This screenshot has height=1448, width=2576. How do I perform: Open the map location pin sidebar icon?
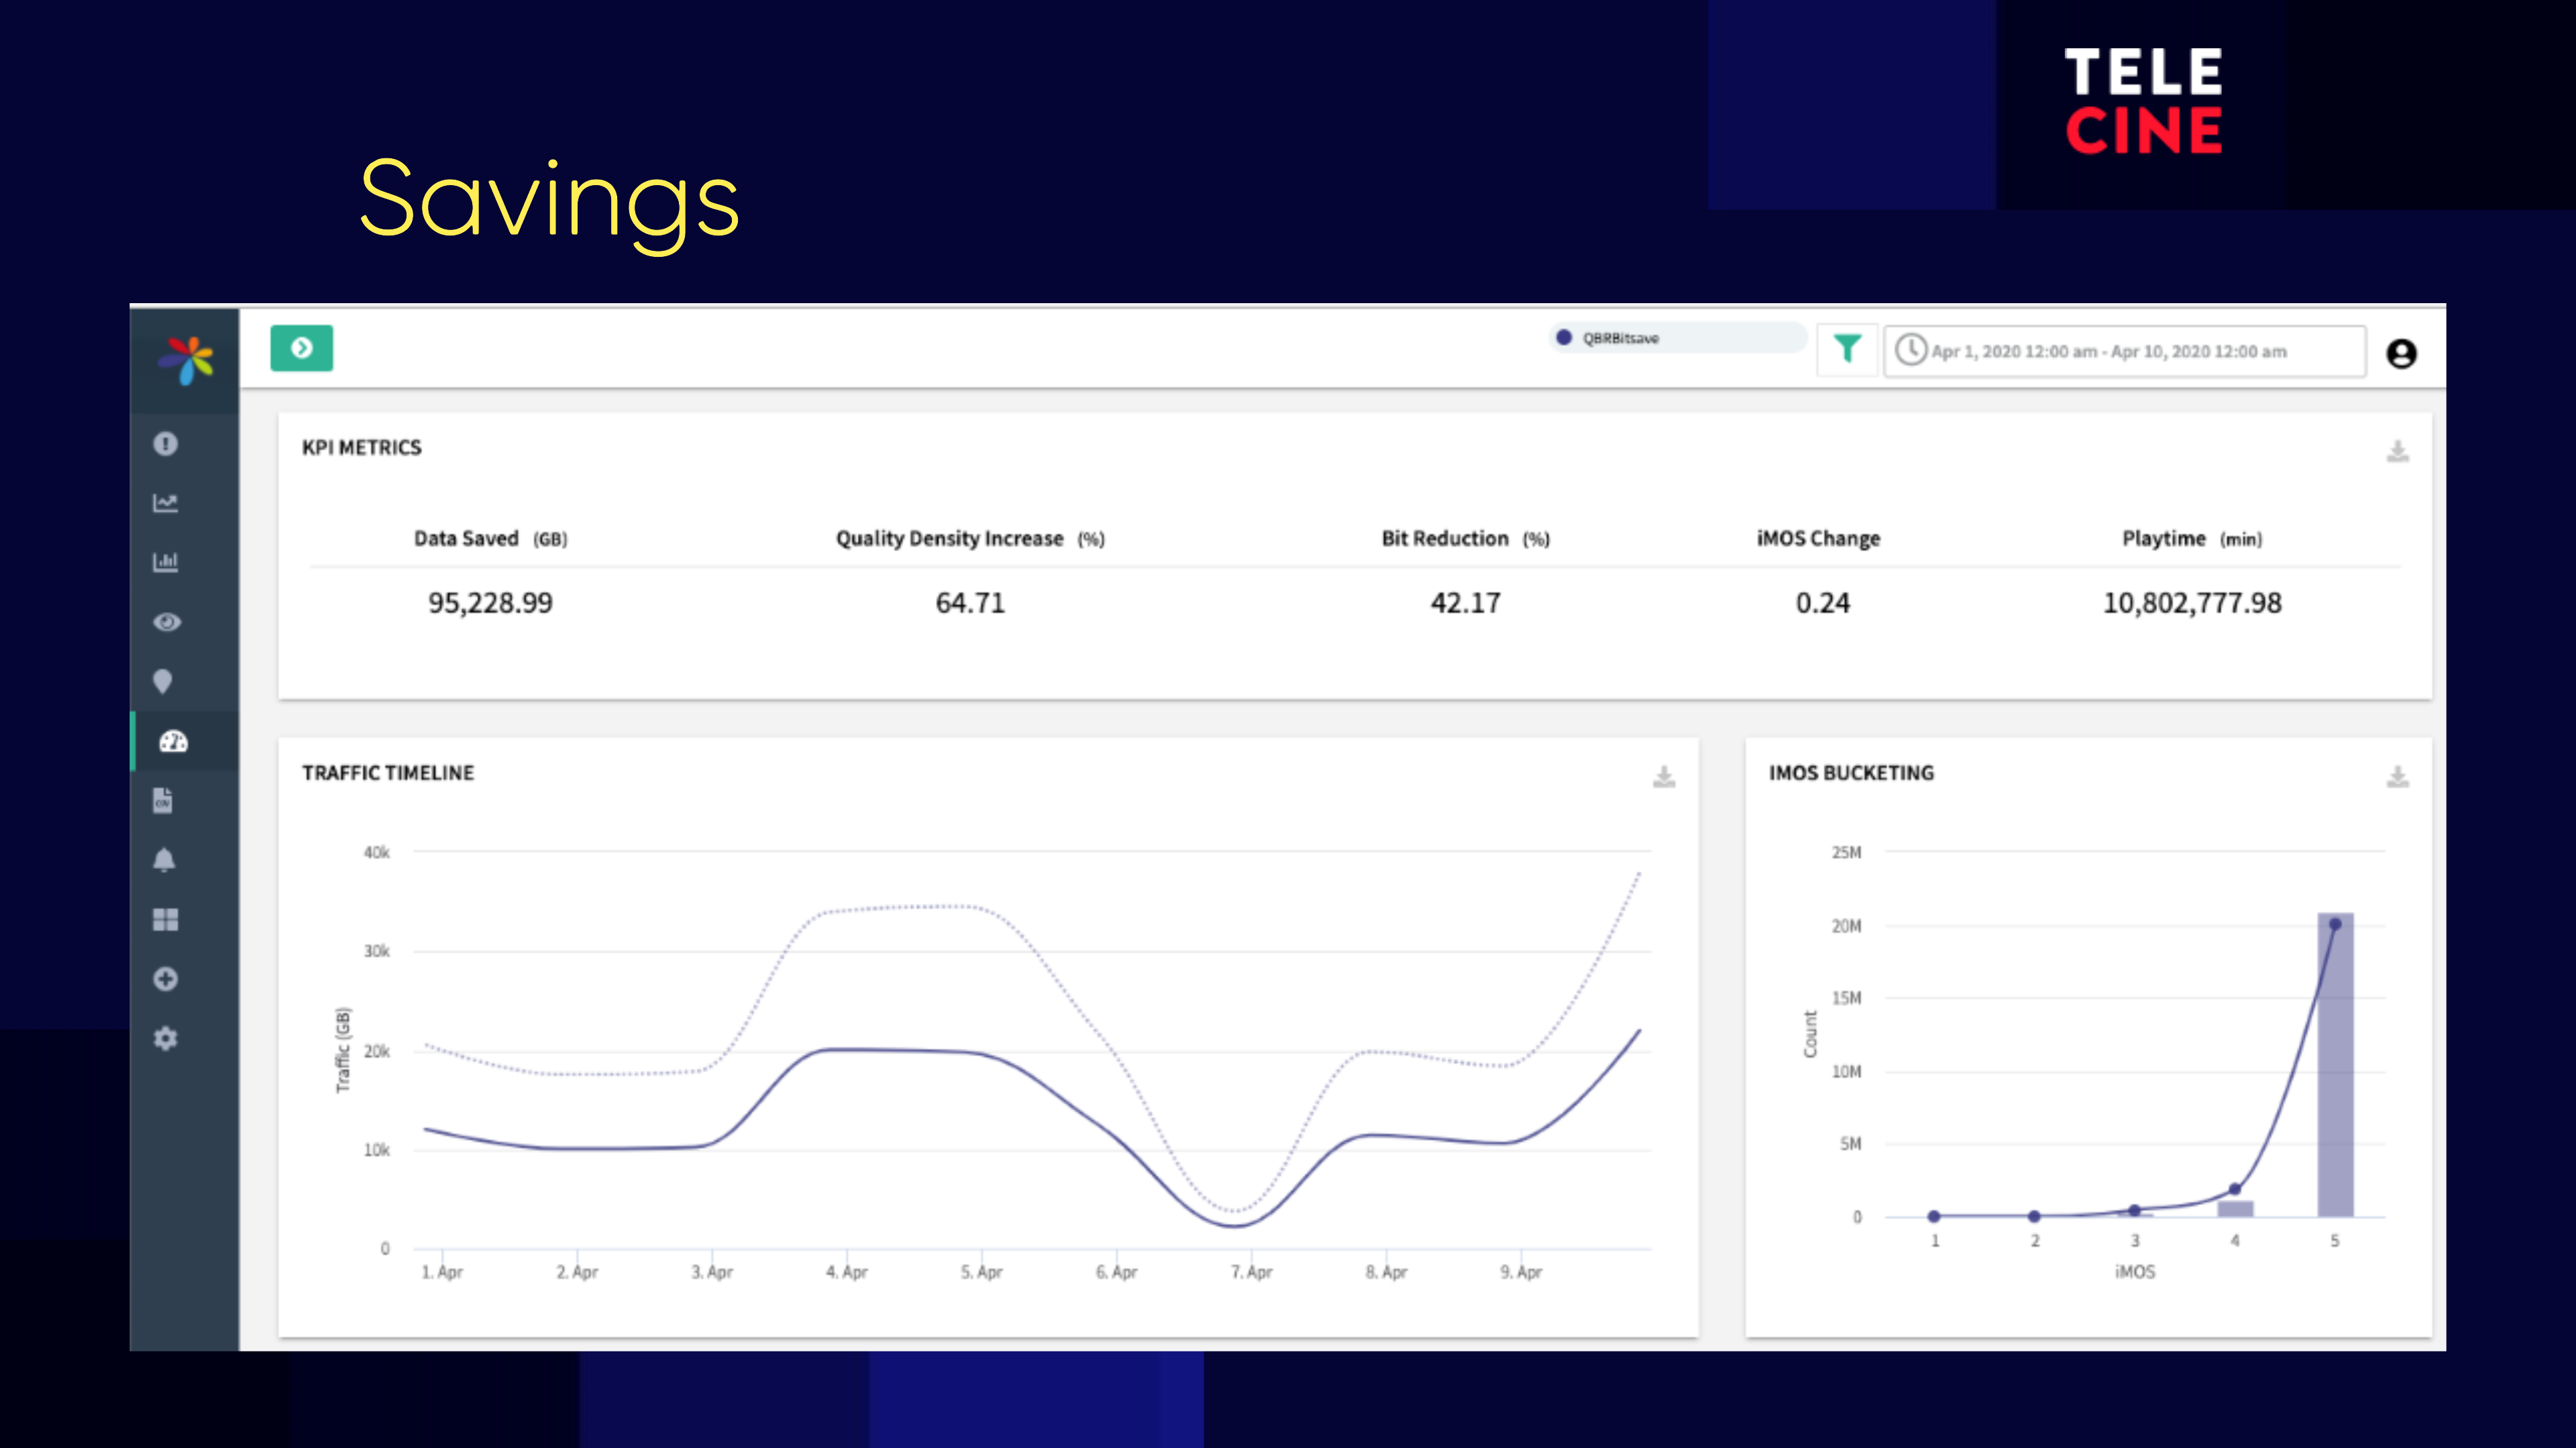163,682
